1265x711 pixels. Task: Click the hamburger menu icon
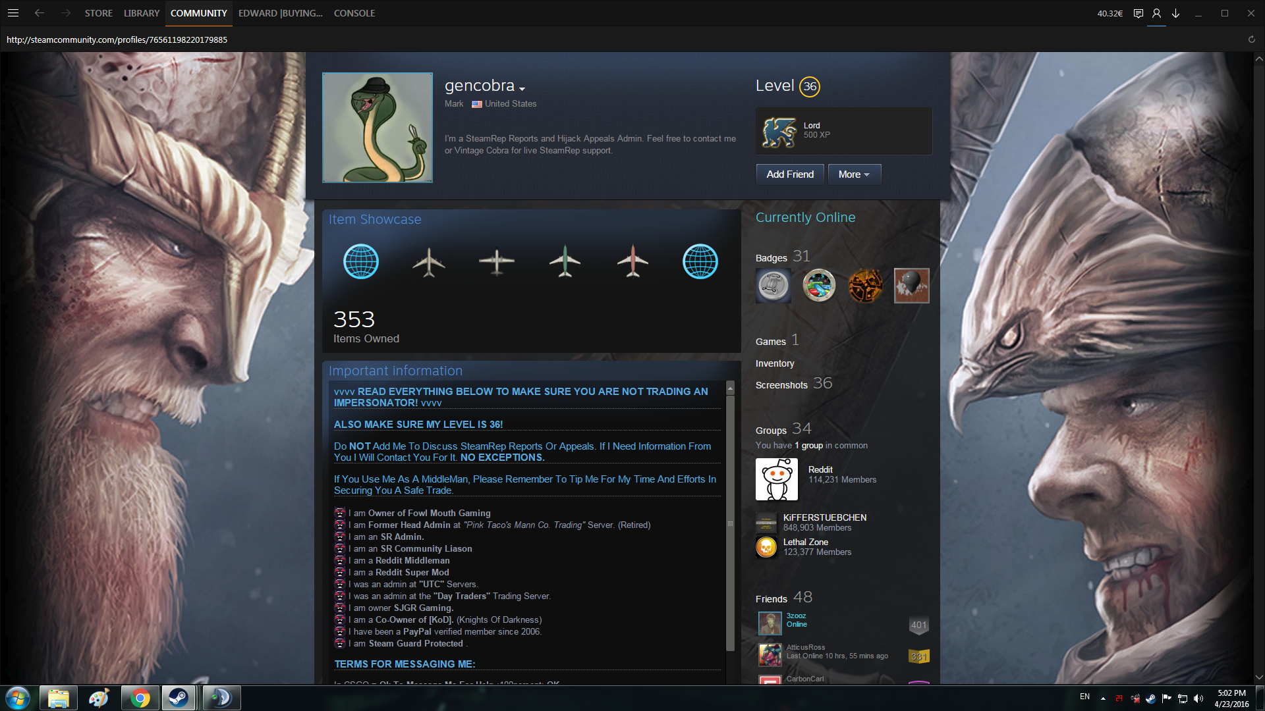tap(13, 13)
